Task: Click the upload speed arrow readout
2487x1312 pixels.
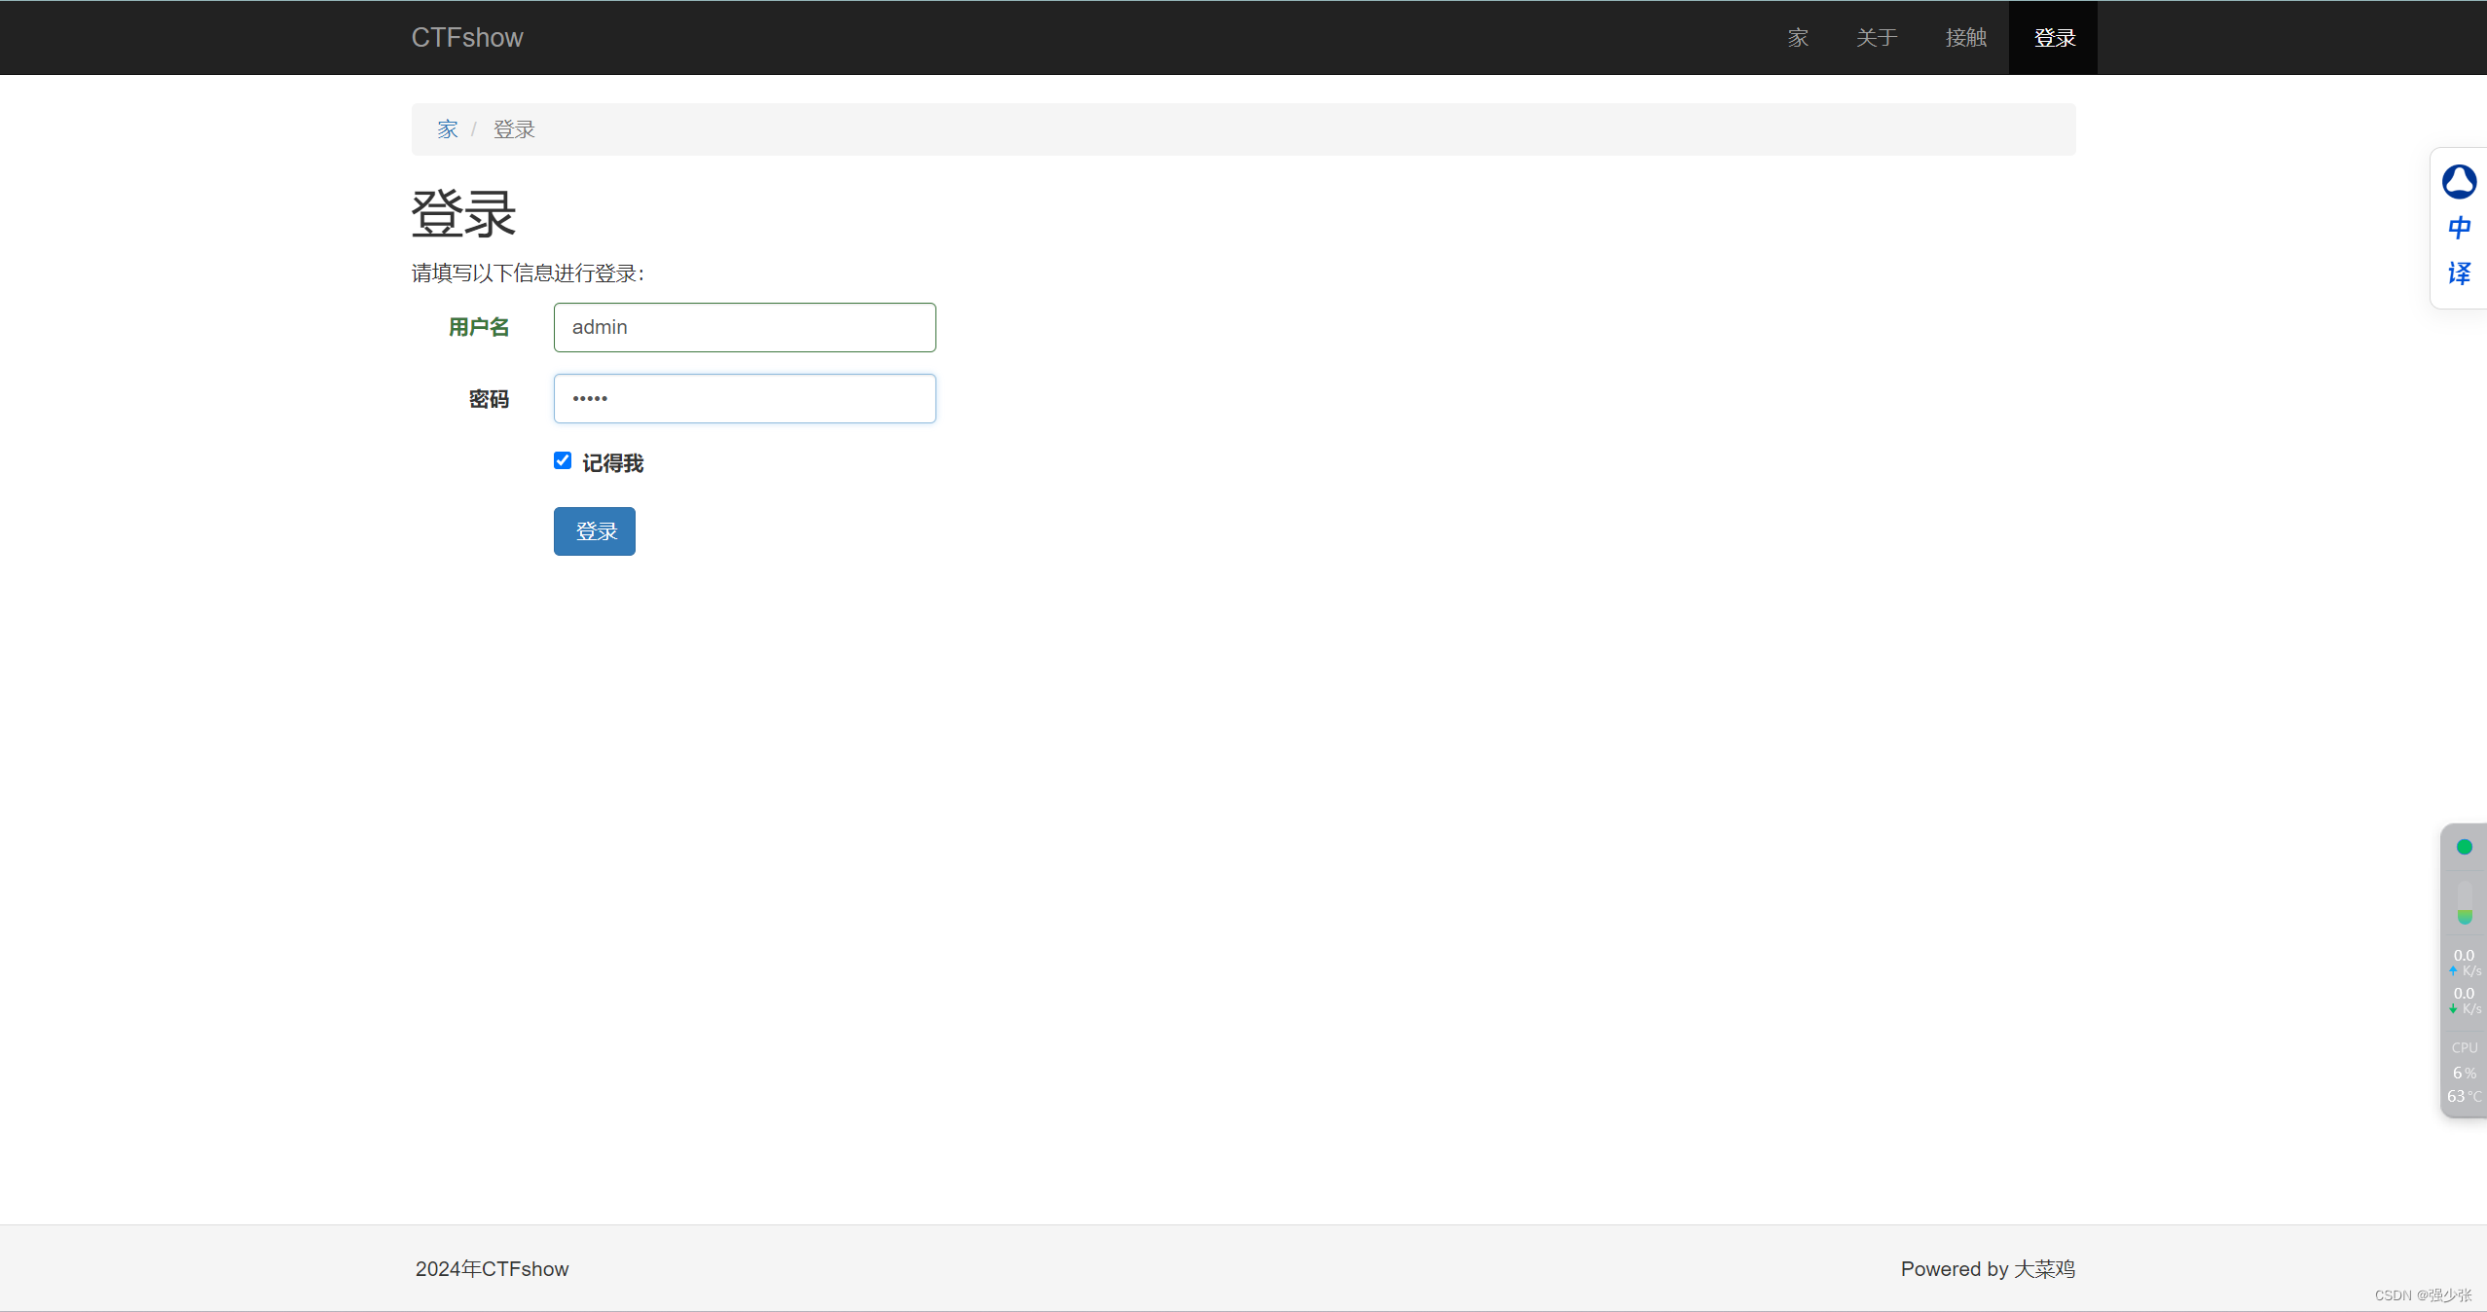Action: (x=2465, y=962)
